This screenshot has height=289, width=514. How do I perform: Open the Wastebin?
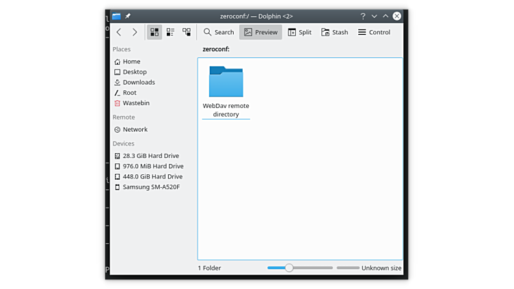coord(135,103)
